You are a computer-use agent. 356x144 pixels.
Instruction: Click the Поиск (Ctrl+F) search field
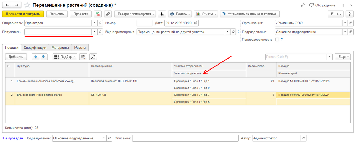point(296,57)
